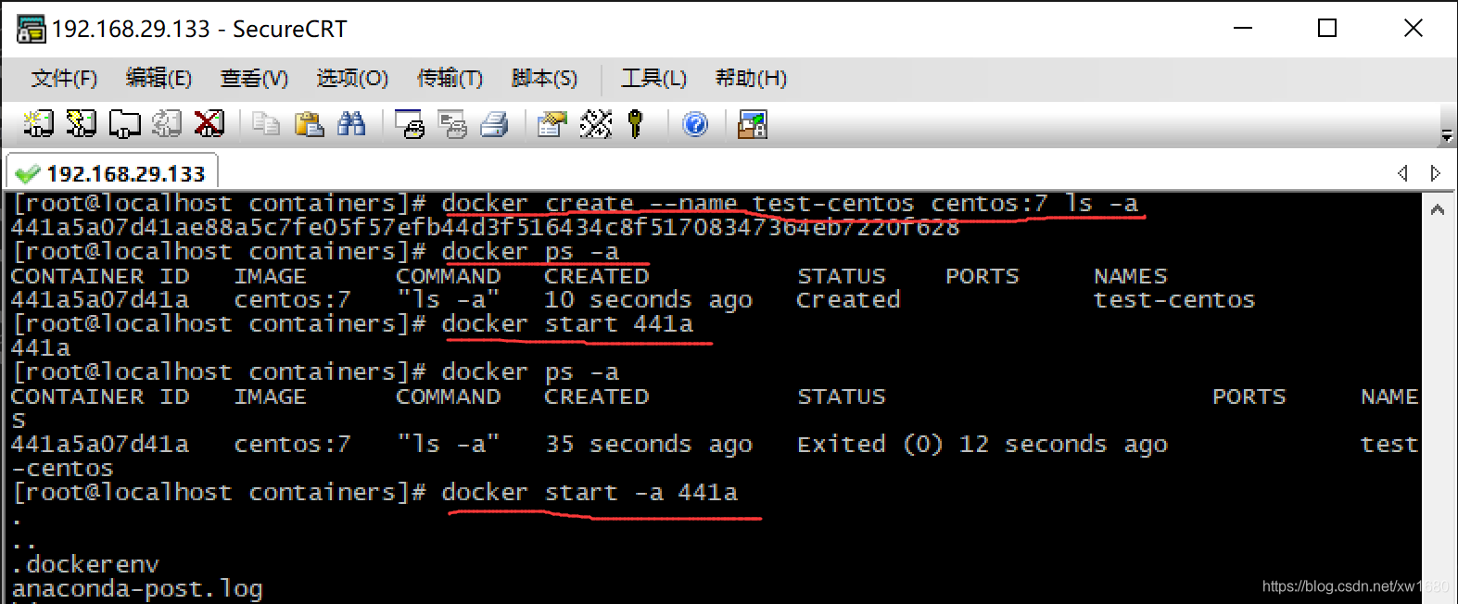Click the window title '192.168.29.133 - SecureCRT'
Screen dimensions: 1458x604
(199, 29)
